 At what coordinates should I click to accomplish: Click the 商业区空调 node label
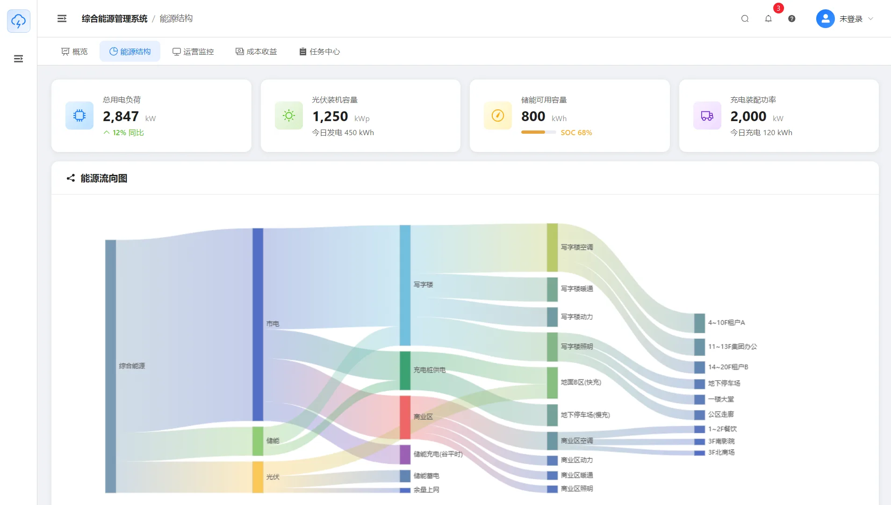click(x=577, y=441)
